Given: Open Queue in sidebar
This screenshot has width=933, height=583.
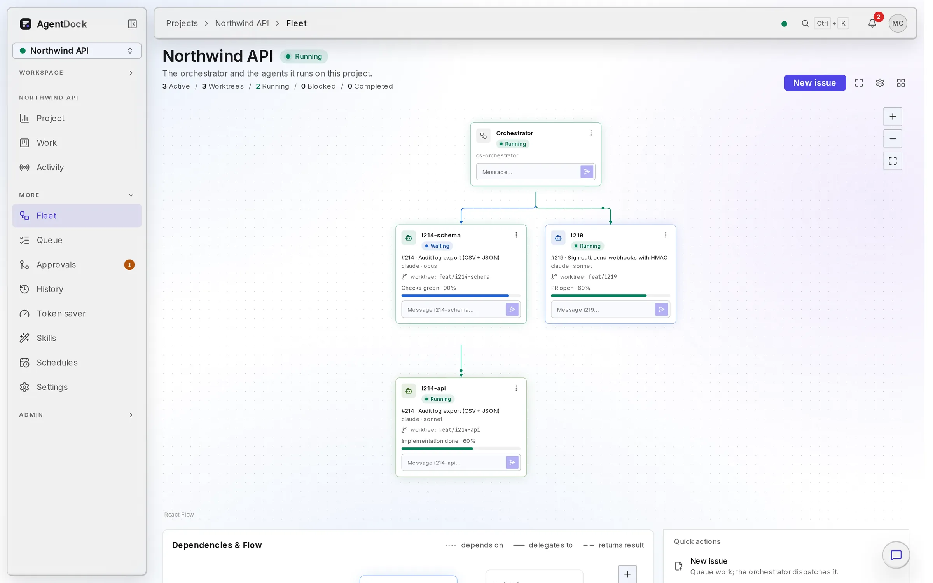Looking at the screenshot, I should pyautogui.click(x=77, y=240).
